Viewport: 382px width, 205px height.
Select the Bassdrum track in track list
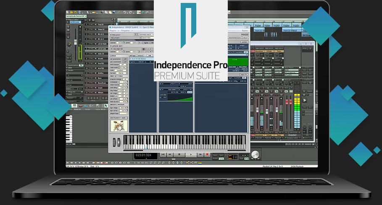[x=102, y=83]
